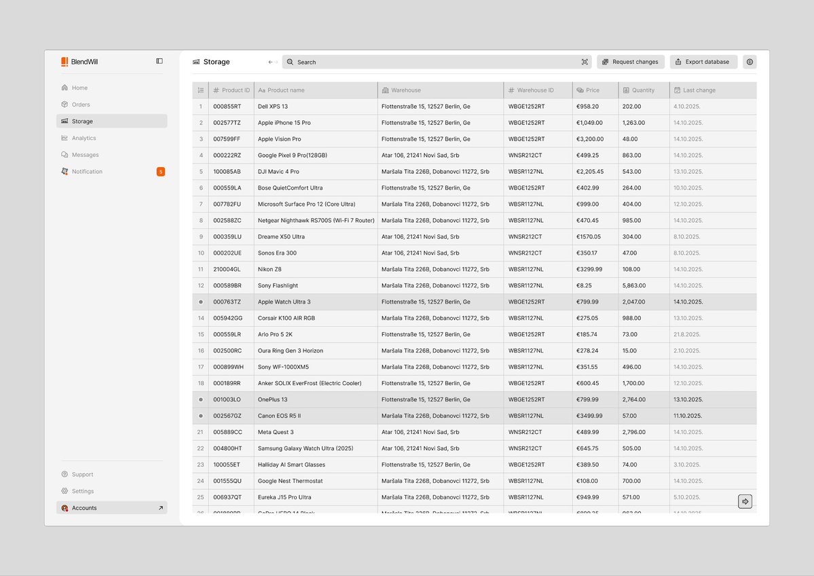
Task: Select row number 1 for Dell XPS 13
Action: (x=200, y=107)
